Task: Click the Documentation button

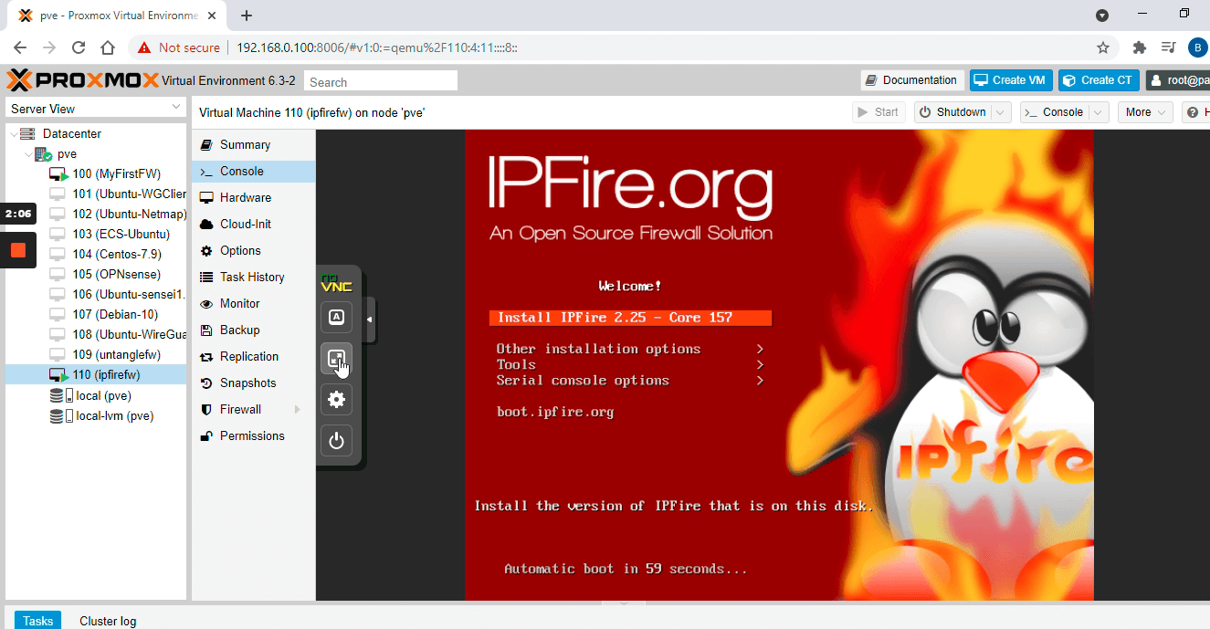Action: tap(911, 79)
